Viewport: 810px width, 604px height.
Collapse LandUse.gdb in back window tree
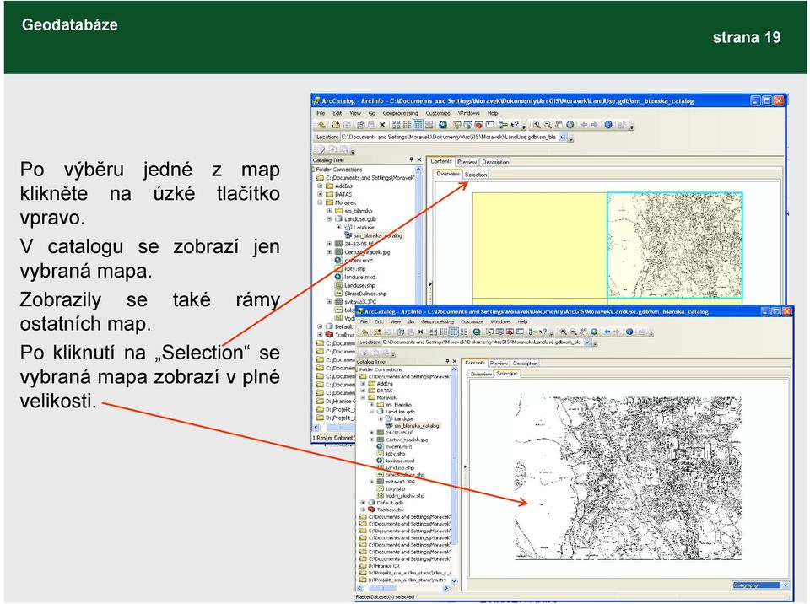coord(329,219)
